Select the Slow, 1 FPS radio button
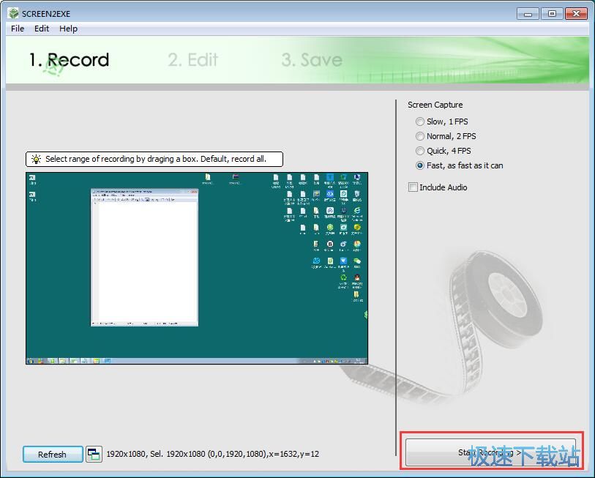 (x=420, y=122)
